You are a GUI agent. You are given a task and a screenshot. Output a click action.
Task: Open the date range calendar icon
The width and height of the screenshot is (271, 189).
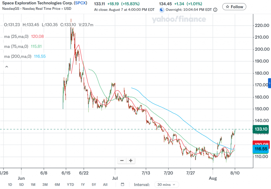pos(123,184)
